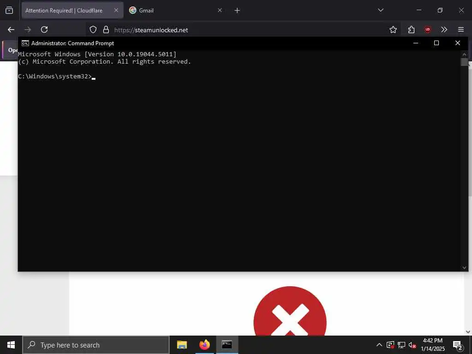Open tracking protection shield icon
Image resolution: width=472 pixels, height=354 pixels.
point(93,29)
